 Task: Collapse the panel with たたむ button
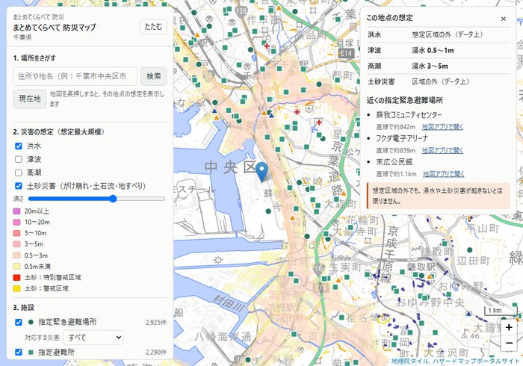pos(153,27)
